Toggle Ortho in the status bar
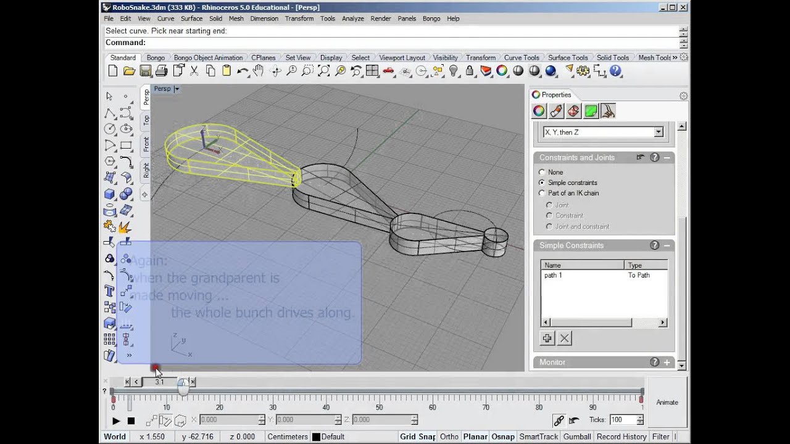 pos(449,437)
